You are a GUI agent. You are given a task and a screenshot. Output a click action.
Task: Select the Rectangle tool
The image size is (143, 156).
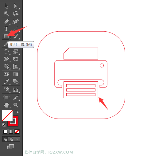click(x=6, y=36)
